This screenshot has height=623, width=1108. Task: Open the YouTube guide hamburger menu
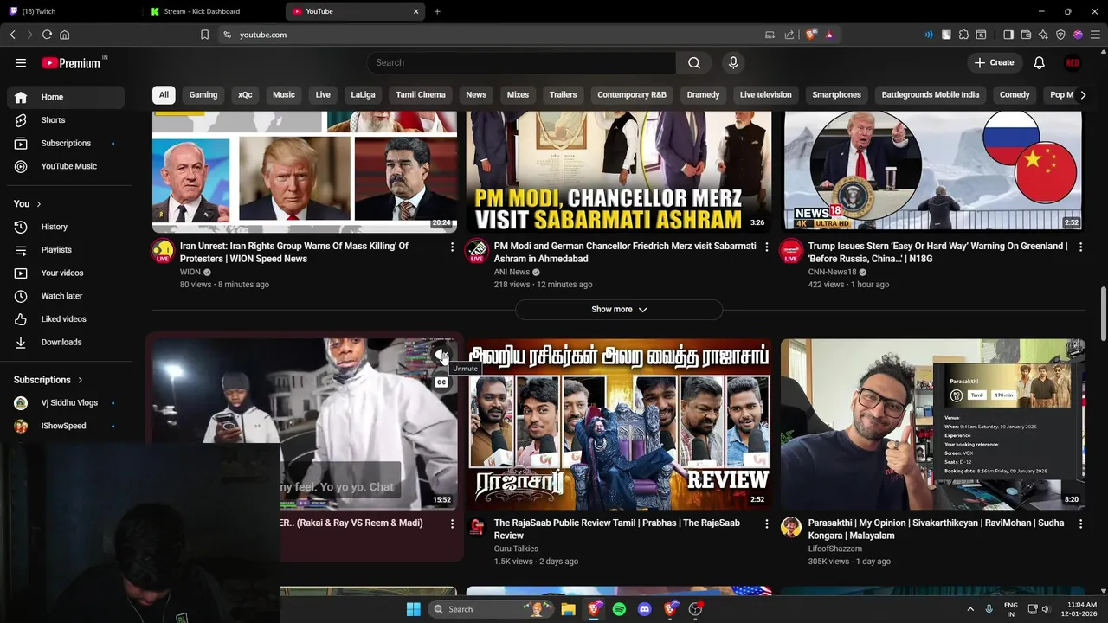click(x=21, y=62)
